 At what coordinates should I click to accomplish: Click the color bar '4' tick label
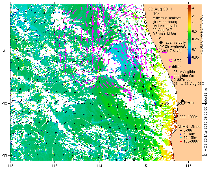[x=193, y=8]
